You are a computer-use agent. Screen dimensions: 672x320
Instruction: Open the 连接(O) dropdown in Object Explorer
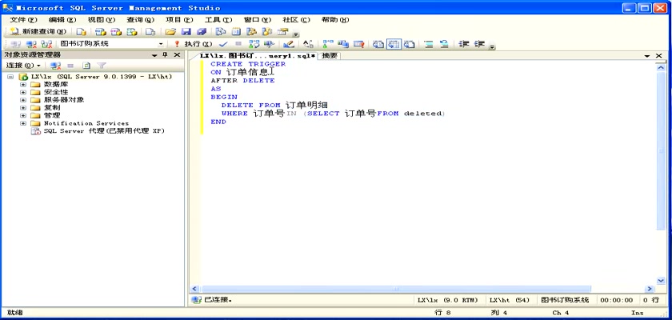23,66
